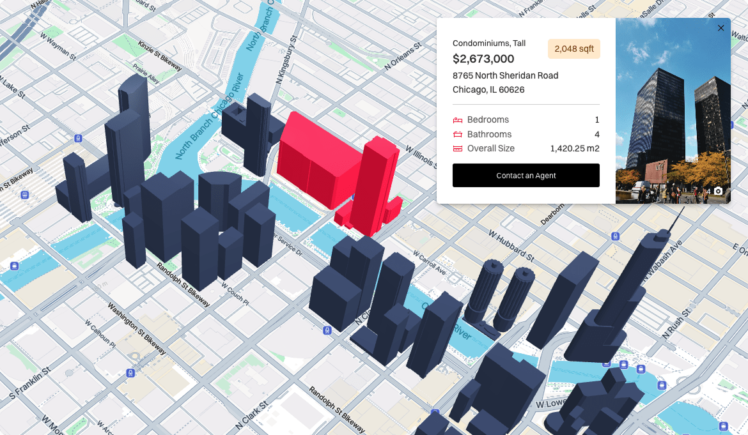Click the Chicago, IL 60626 line
Screen dimensions: 748x435
point(488,89)
